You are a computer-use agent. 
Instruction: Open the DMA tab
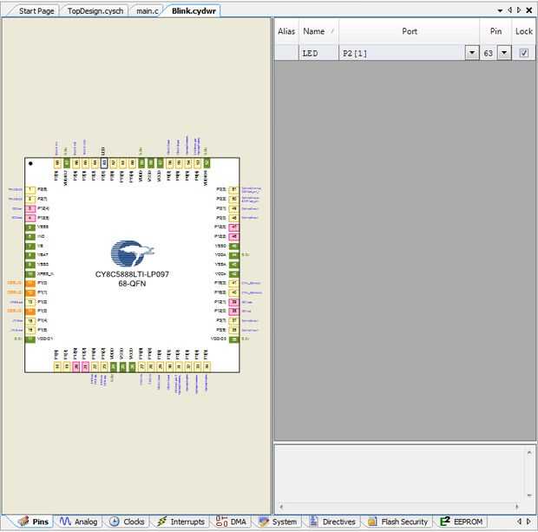232,522
